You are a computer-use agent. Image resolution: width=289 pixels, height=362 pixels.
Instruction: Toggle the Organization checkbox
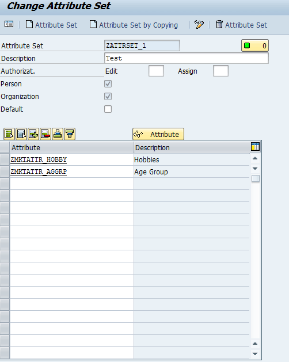pyautogui.click(x=108, y=97)
